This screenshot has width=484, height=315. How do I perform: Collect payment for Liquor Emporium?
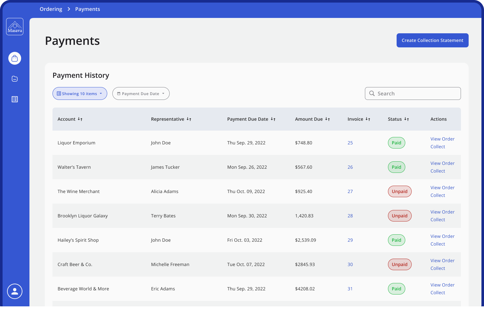coord(438,147)
